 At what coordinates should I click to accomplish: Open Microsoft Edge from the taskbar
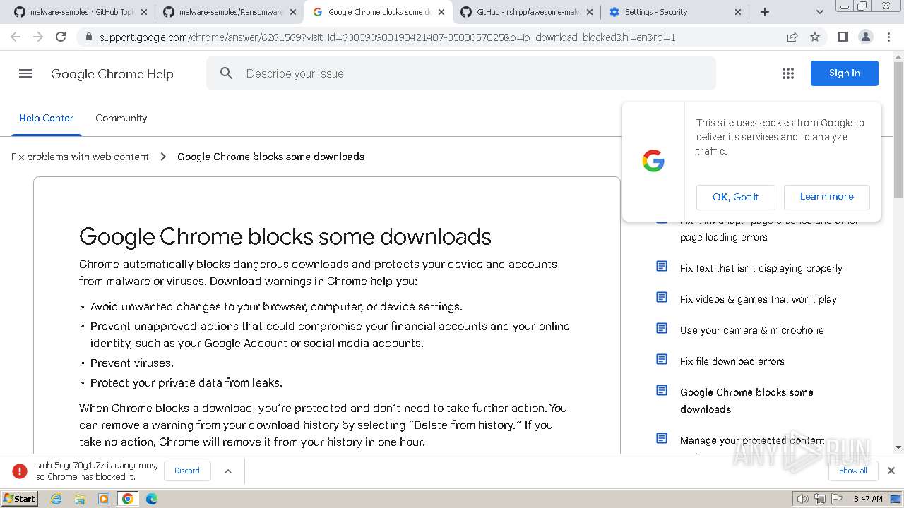click(x=152, y=499)
